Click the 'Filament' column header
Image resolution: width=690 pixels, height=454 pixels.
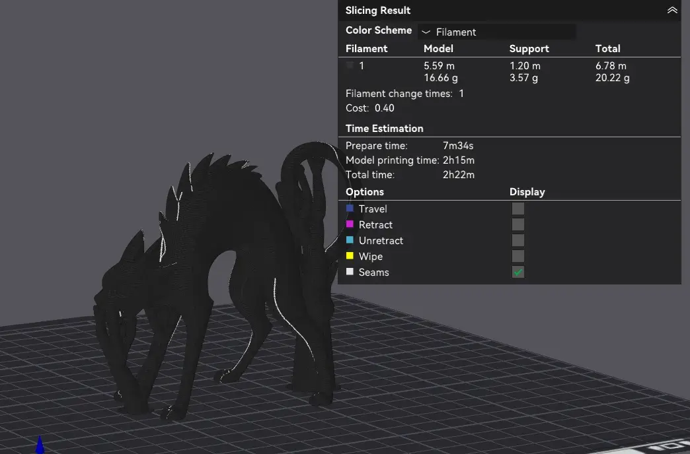click(367, 48)
